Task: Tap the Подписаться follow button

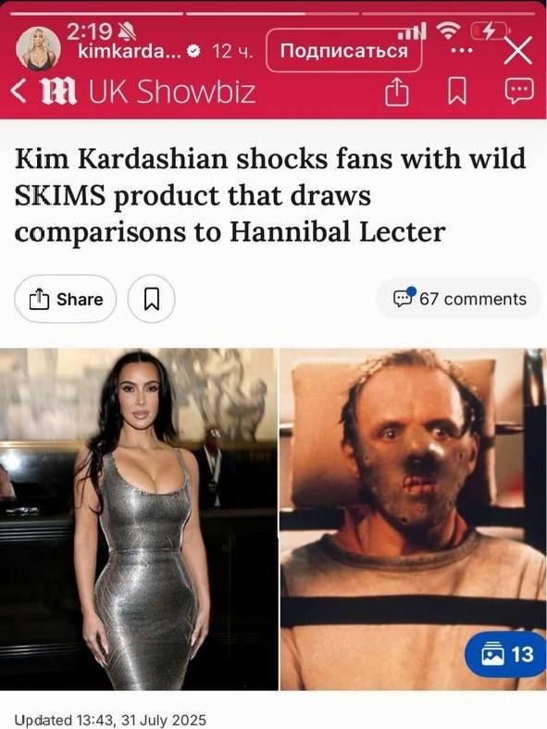Action: click(344, 50)
